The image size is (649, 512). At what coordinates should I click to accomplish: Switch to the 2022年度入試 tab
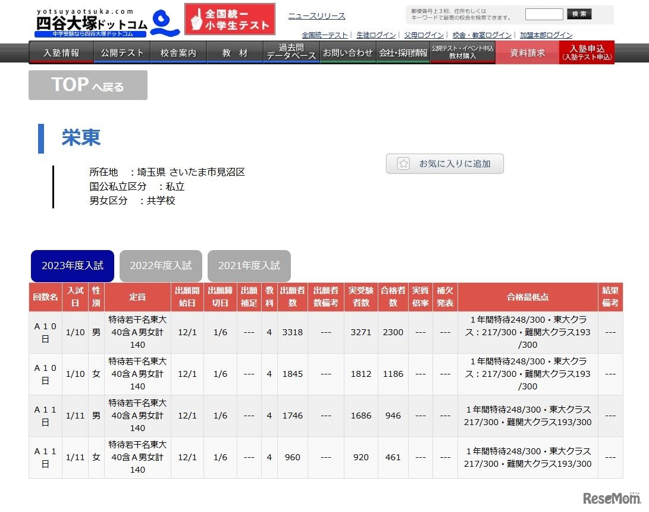click(161, 266)
